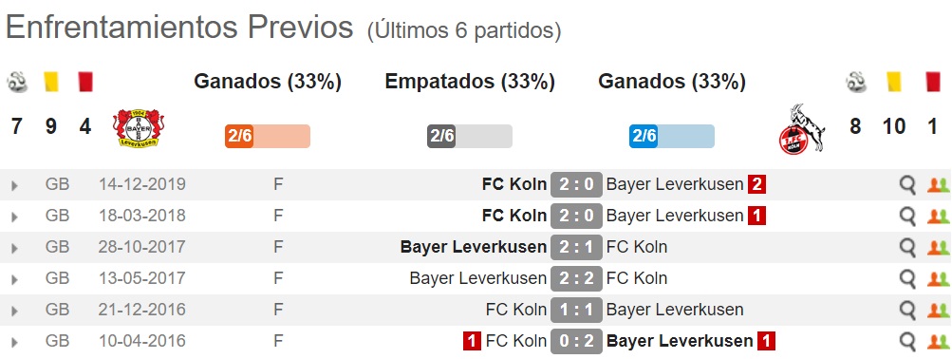Open Bayer Leverkusen link in 28-10-2017 row
The image size is (952, 359).
pos(474,247)
